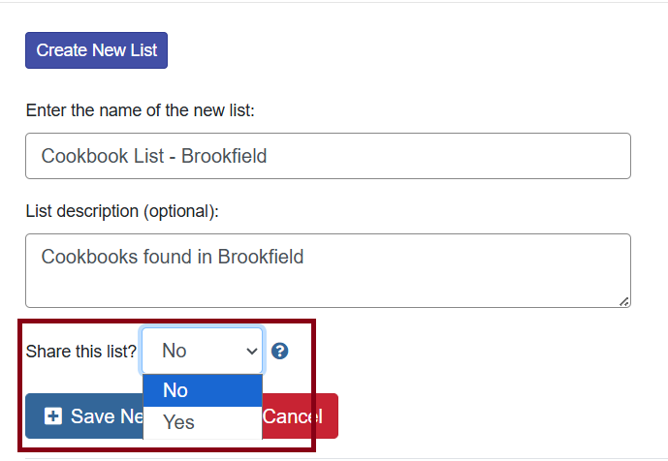Image resolution: width=668 pixels, height=461 pixels.
Task: Click the blue question mark help icon
Action: [x=280, y=351]
